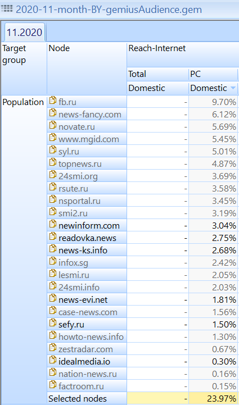Select the 9.70% cell for fb.ru
The width and height of the screenshot is (239, 405).
tap(213, 102)
